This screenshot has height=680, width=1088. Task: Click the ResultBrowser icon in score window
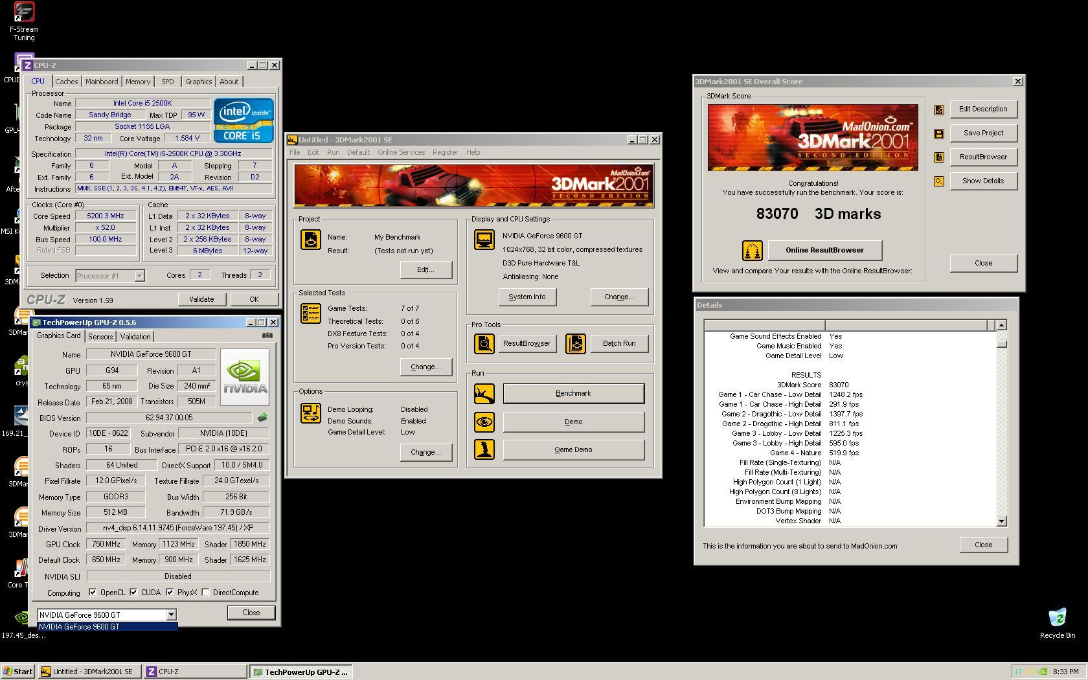click(x=938, y=157)
